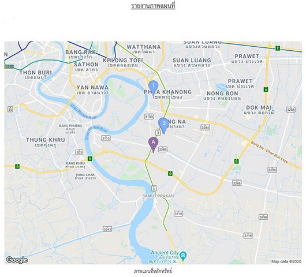This screenshot has width=306, height=277.
Task: Click the Dok Mai area label
Action: 259,107
